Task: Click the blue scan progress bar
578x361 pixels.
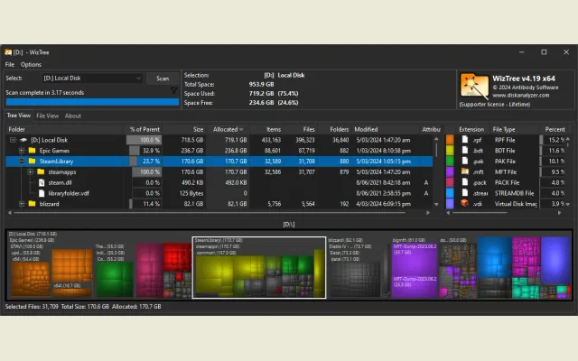Action: 92,102
